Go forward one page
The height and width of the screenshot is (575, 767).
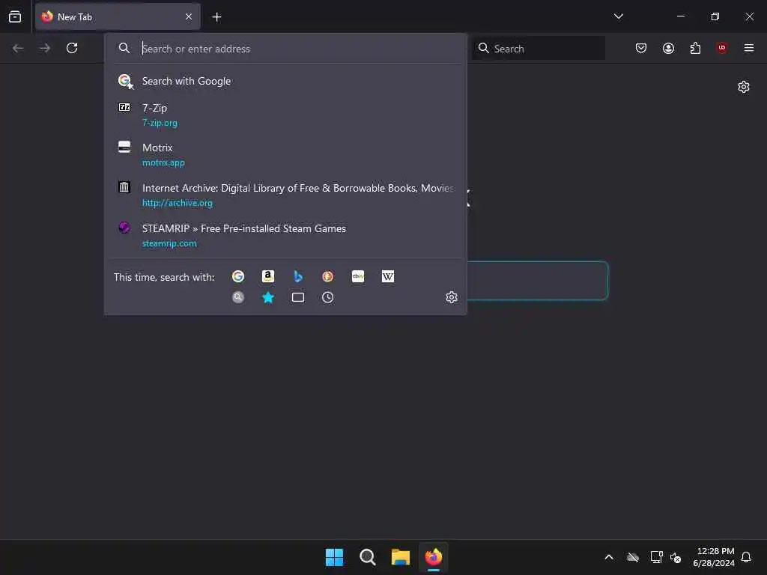pyautogui.click(x=45, y=48)
